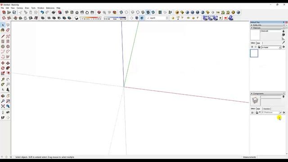This screenshot has width=288, height=162.
Task: Activate the Orbit tool
Action: point(3,96)
